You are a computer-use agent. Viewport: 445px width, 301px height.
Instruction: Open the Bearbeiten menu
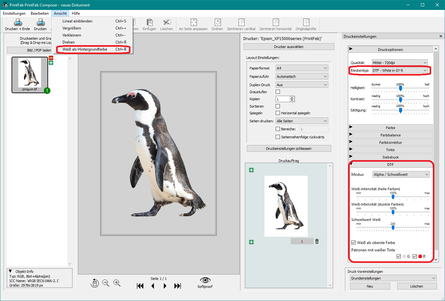pos(39,13)
